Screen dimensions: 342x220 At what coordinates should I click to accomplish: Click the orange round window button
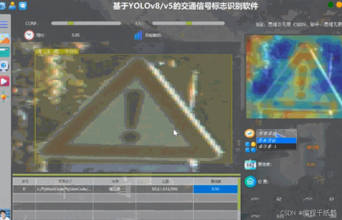tap(339, 5)
